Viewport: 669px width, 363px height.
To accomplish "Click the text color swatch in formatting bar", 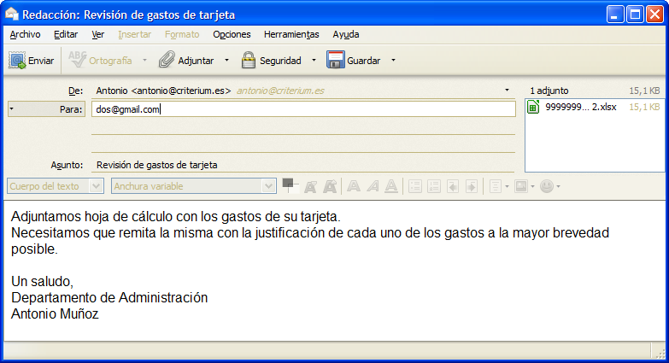I will [290, 185].
